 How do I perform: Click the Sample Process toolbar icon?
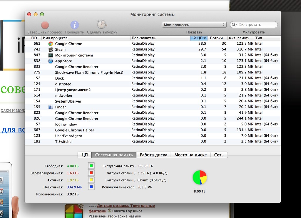[x=102, y=25]
